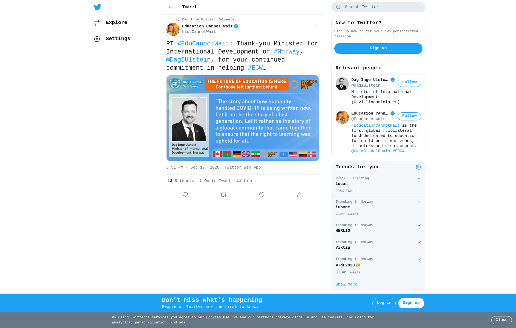Viewport: 516px width, 328px height.
Task: Open Trends settings gear icon
Action: tap(418, 167)
